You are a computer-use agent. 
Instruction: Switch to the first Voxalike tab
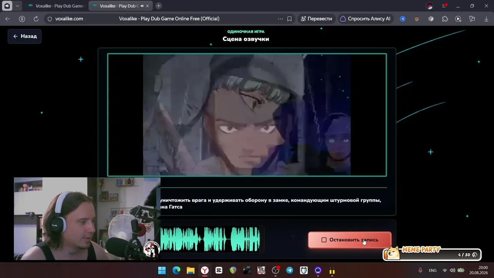(x=56, y=6)
